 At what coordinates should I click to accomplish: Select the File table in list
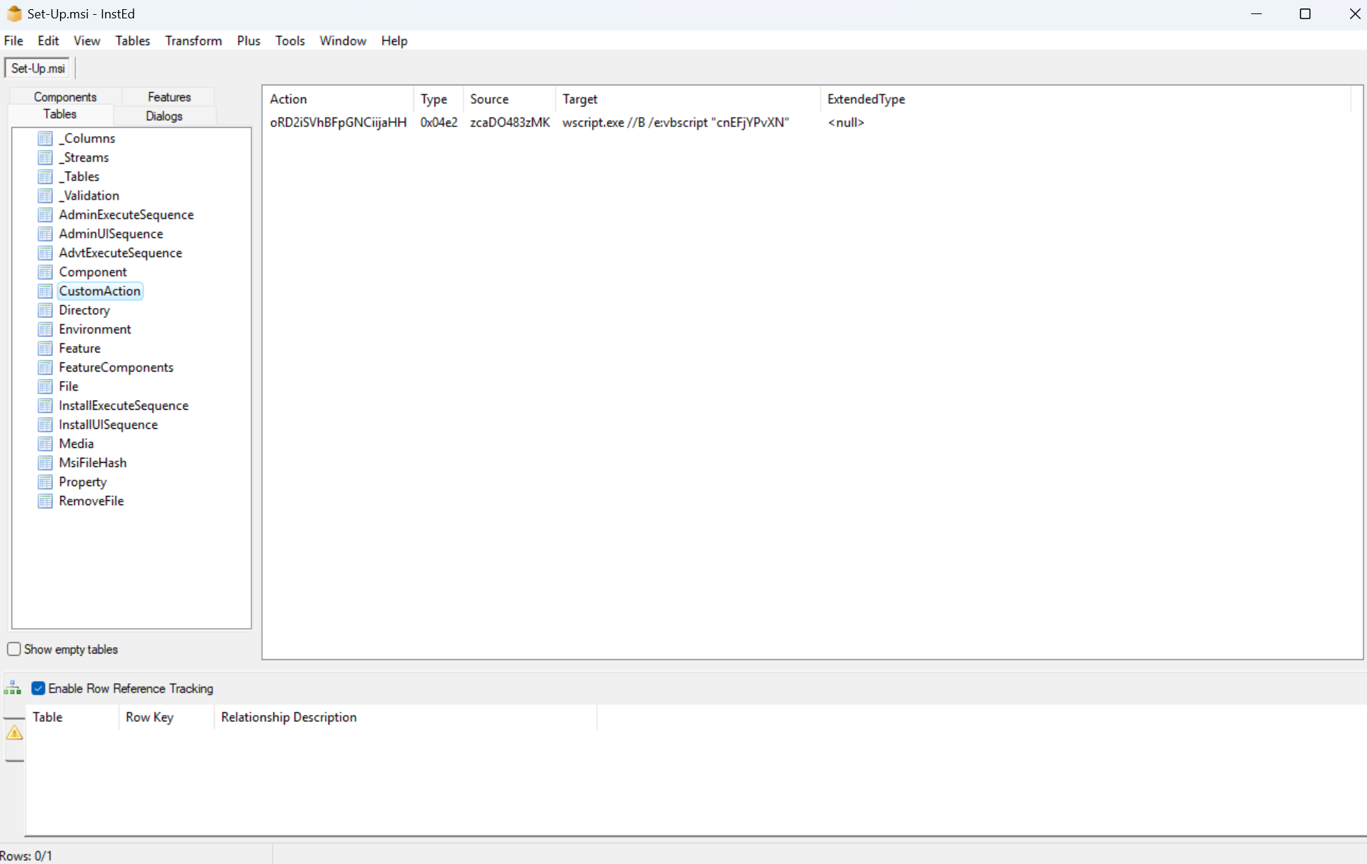pos(69,386)
